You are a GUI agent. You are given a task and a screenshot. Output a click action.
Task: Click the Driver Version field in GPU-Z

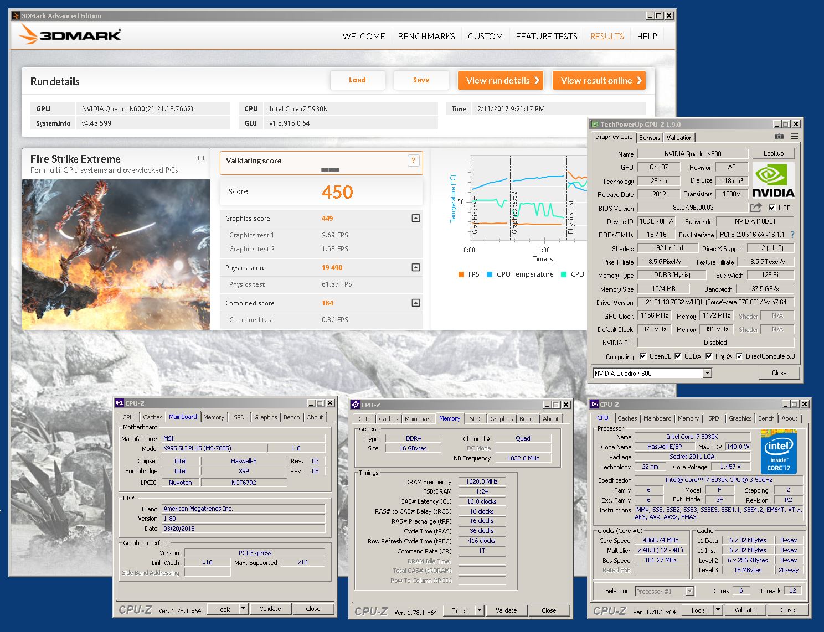[715, 302]
